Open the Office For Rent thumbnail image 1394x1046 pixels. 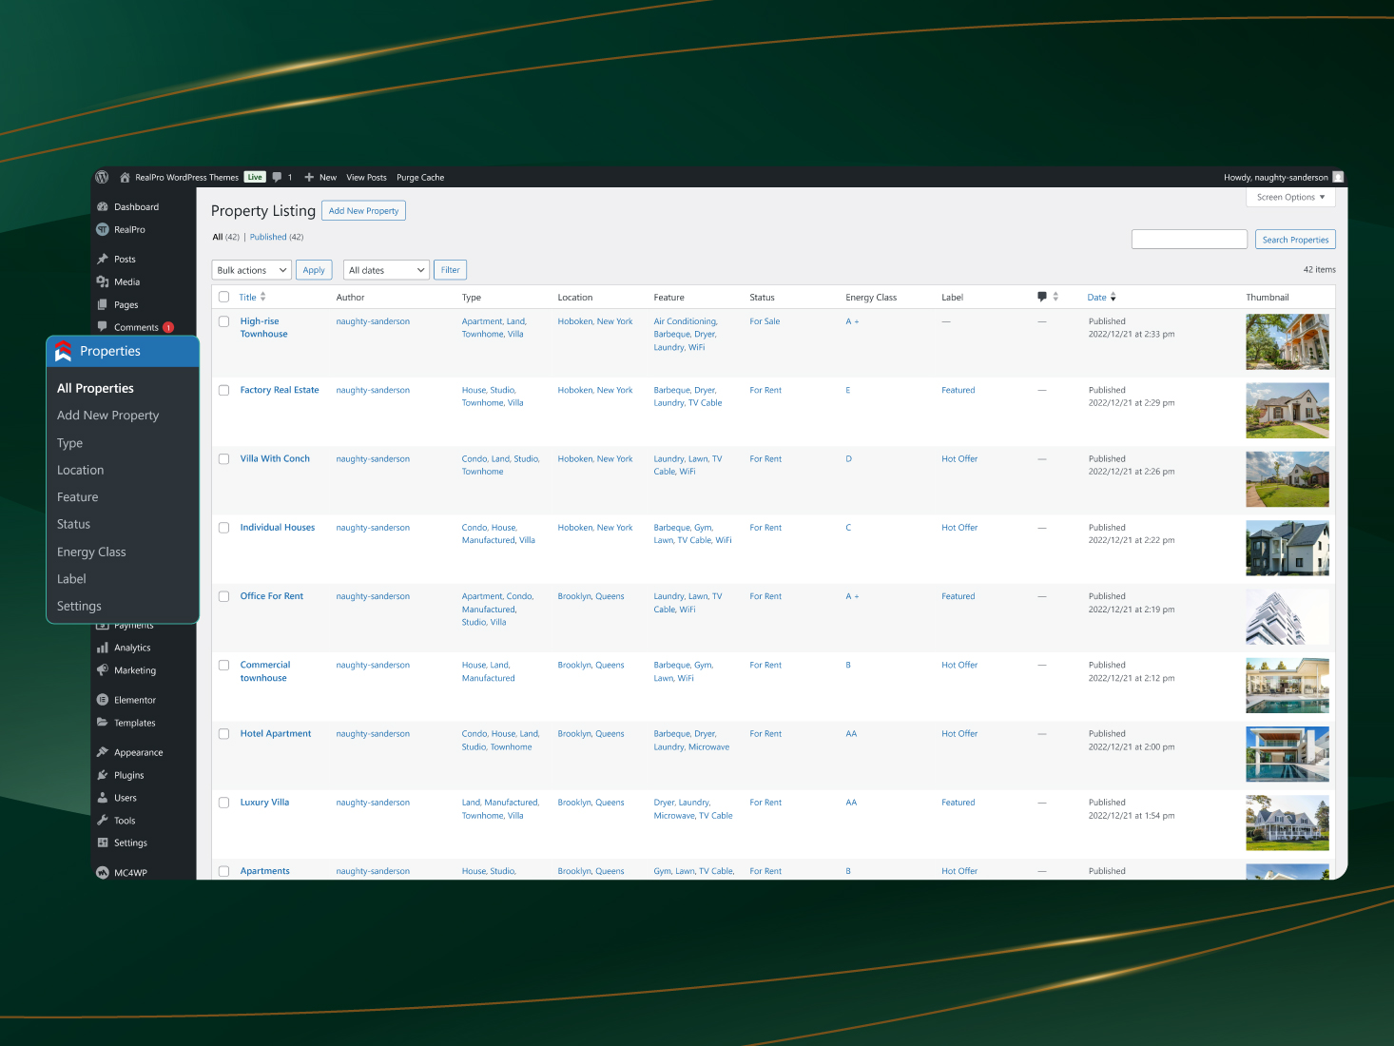[x=1288, y=616]
